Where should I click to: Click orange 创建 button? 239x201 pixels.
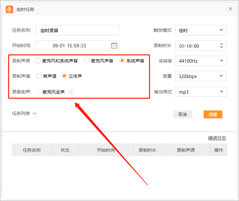213,114
